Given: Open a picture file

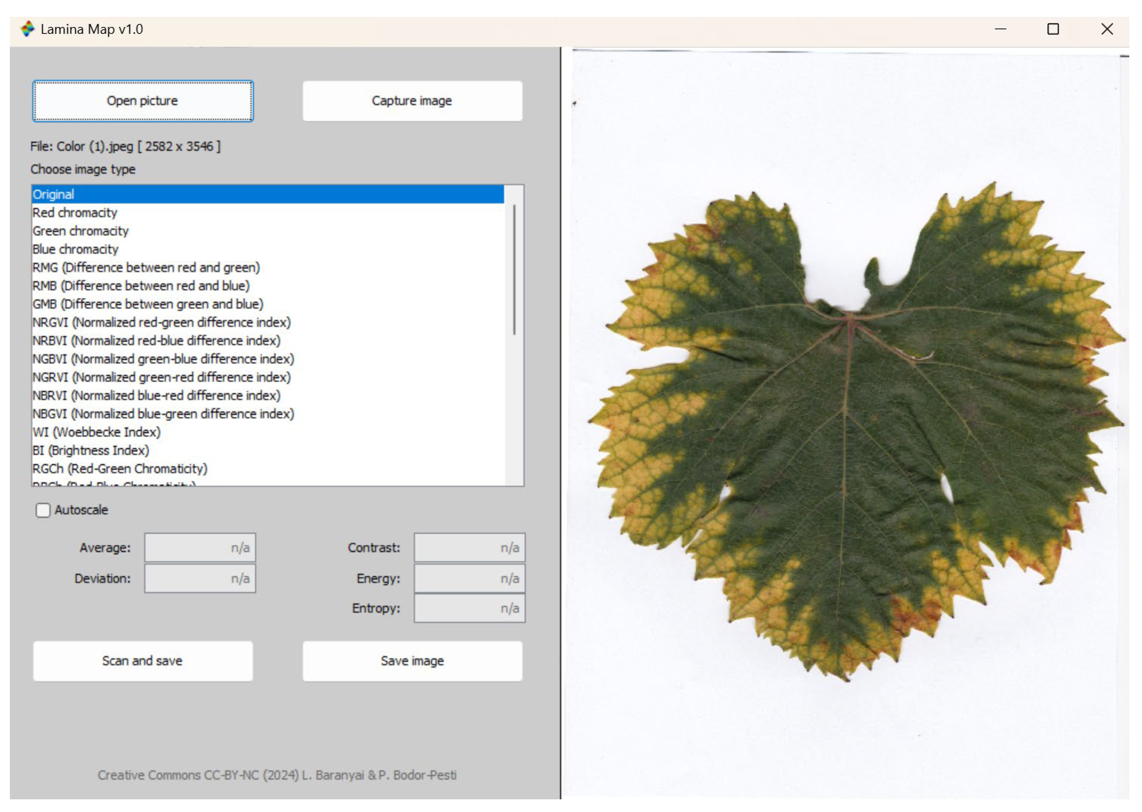Looking at the screenshot, I should [x=142, y=100].
